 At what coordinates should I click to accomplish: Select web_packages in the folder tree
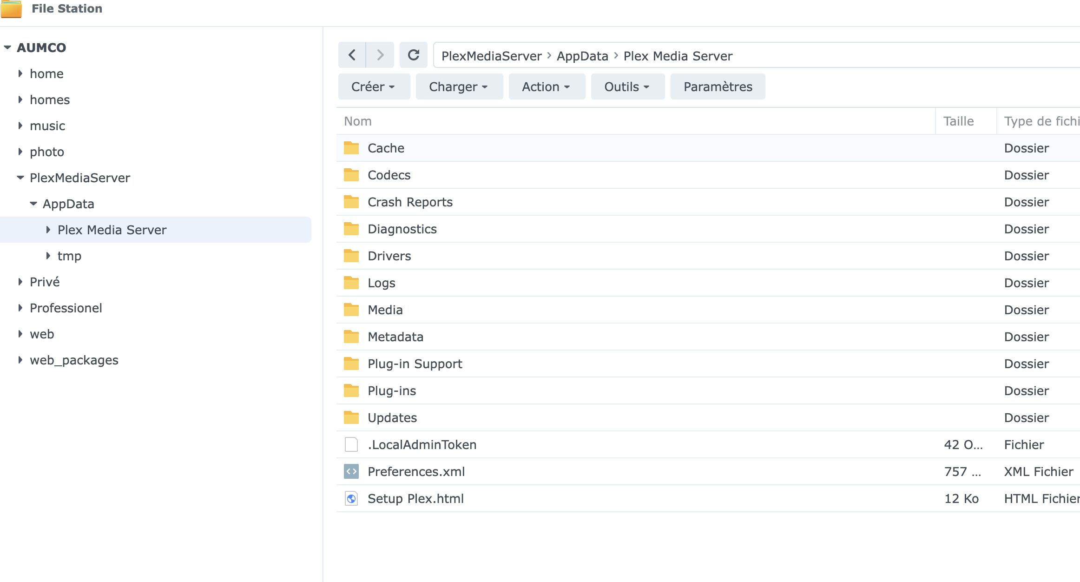point(74,360)
